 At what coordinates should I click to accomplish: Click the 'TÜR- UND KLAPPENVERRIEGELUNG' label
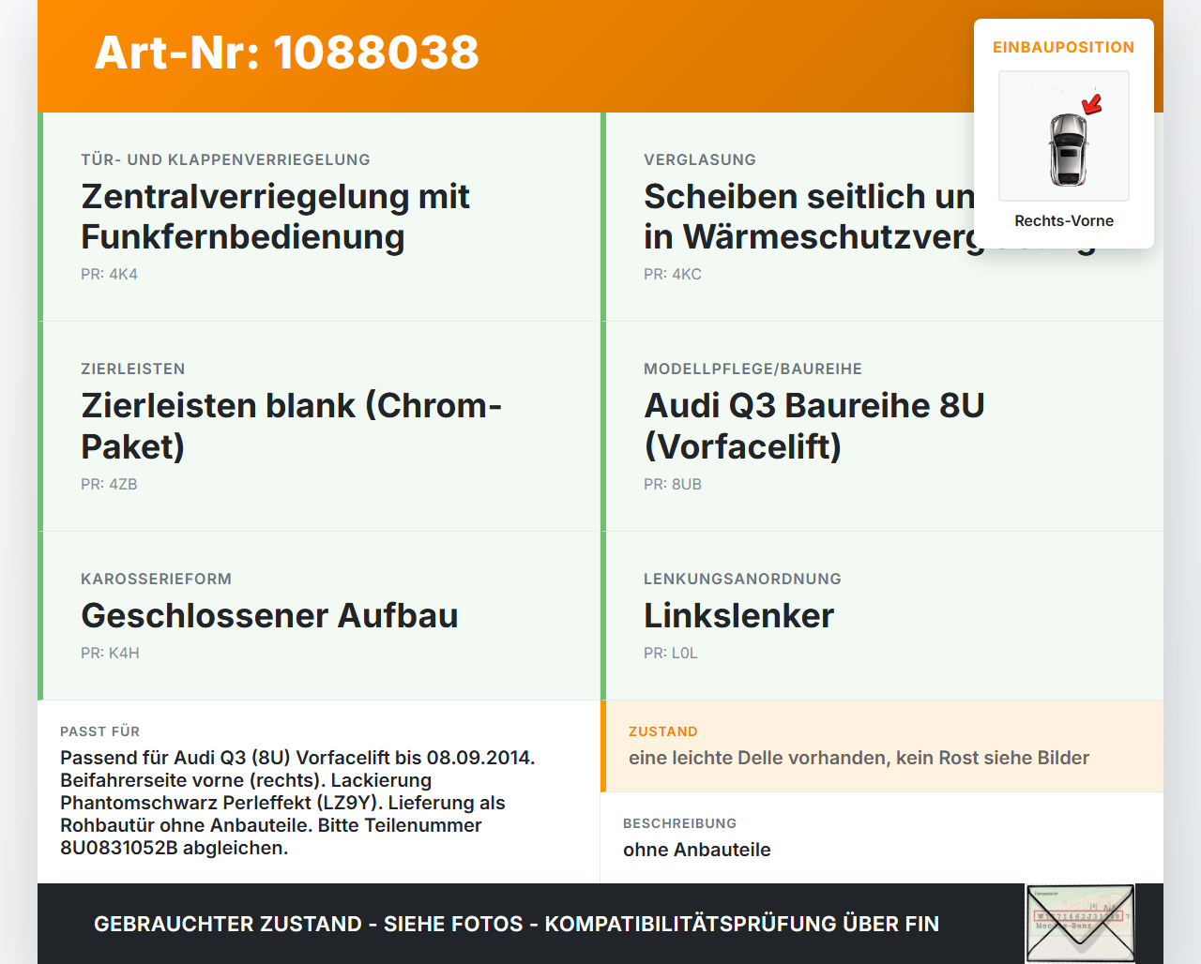225,159
